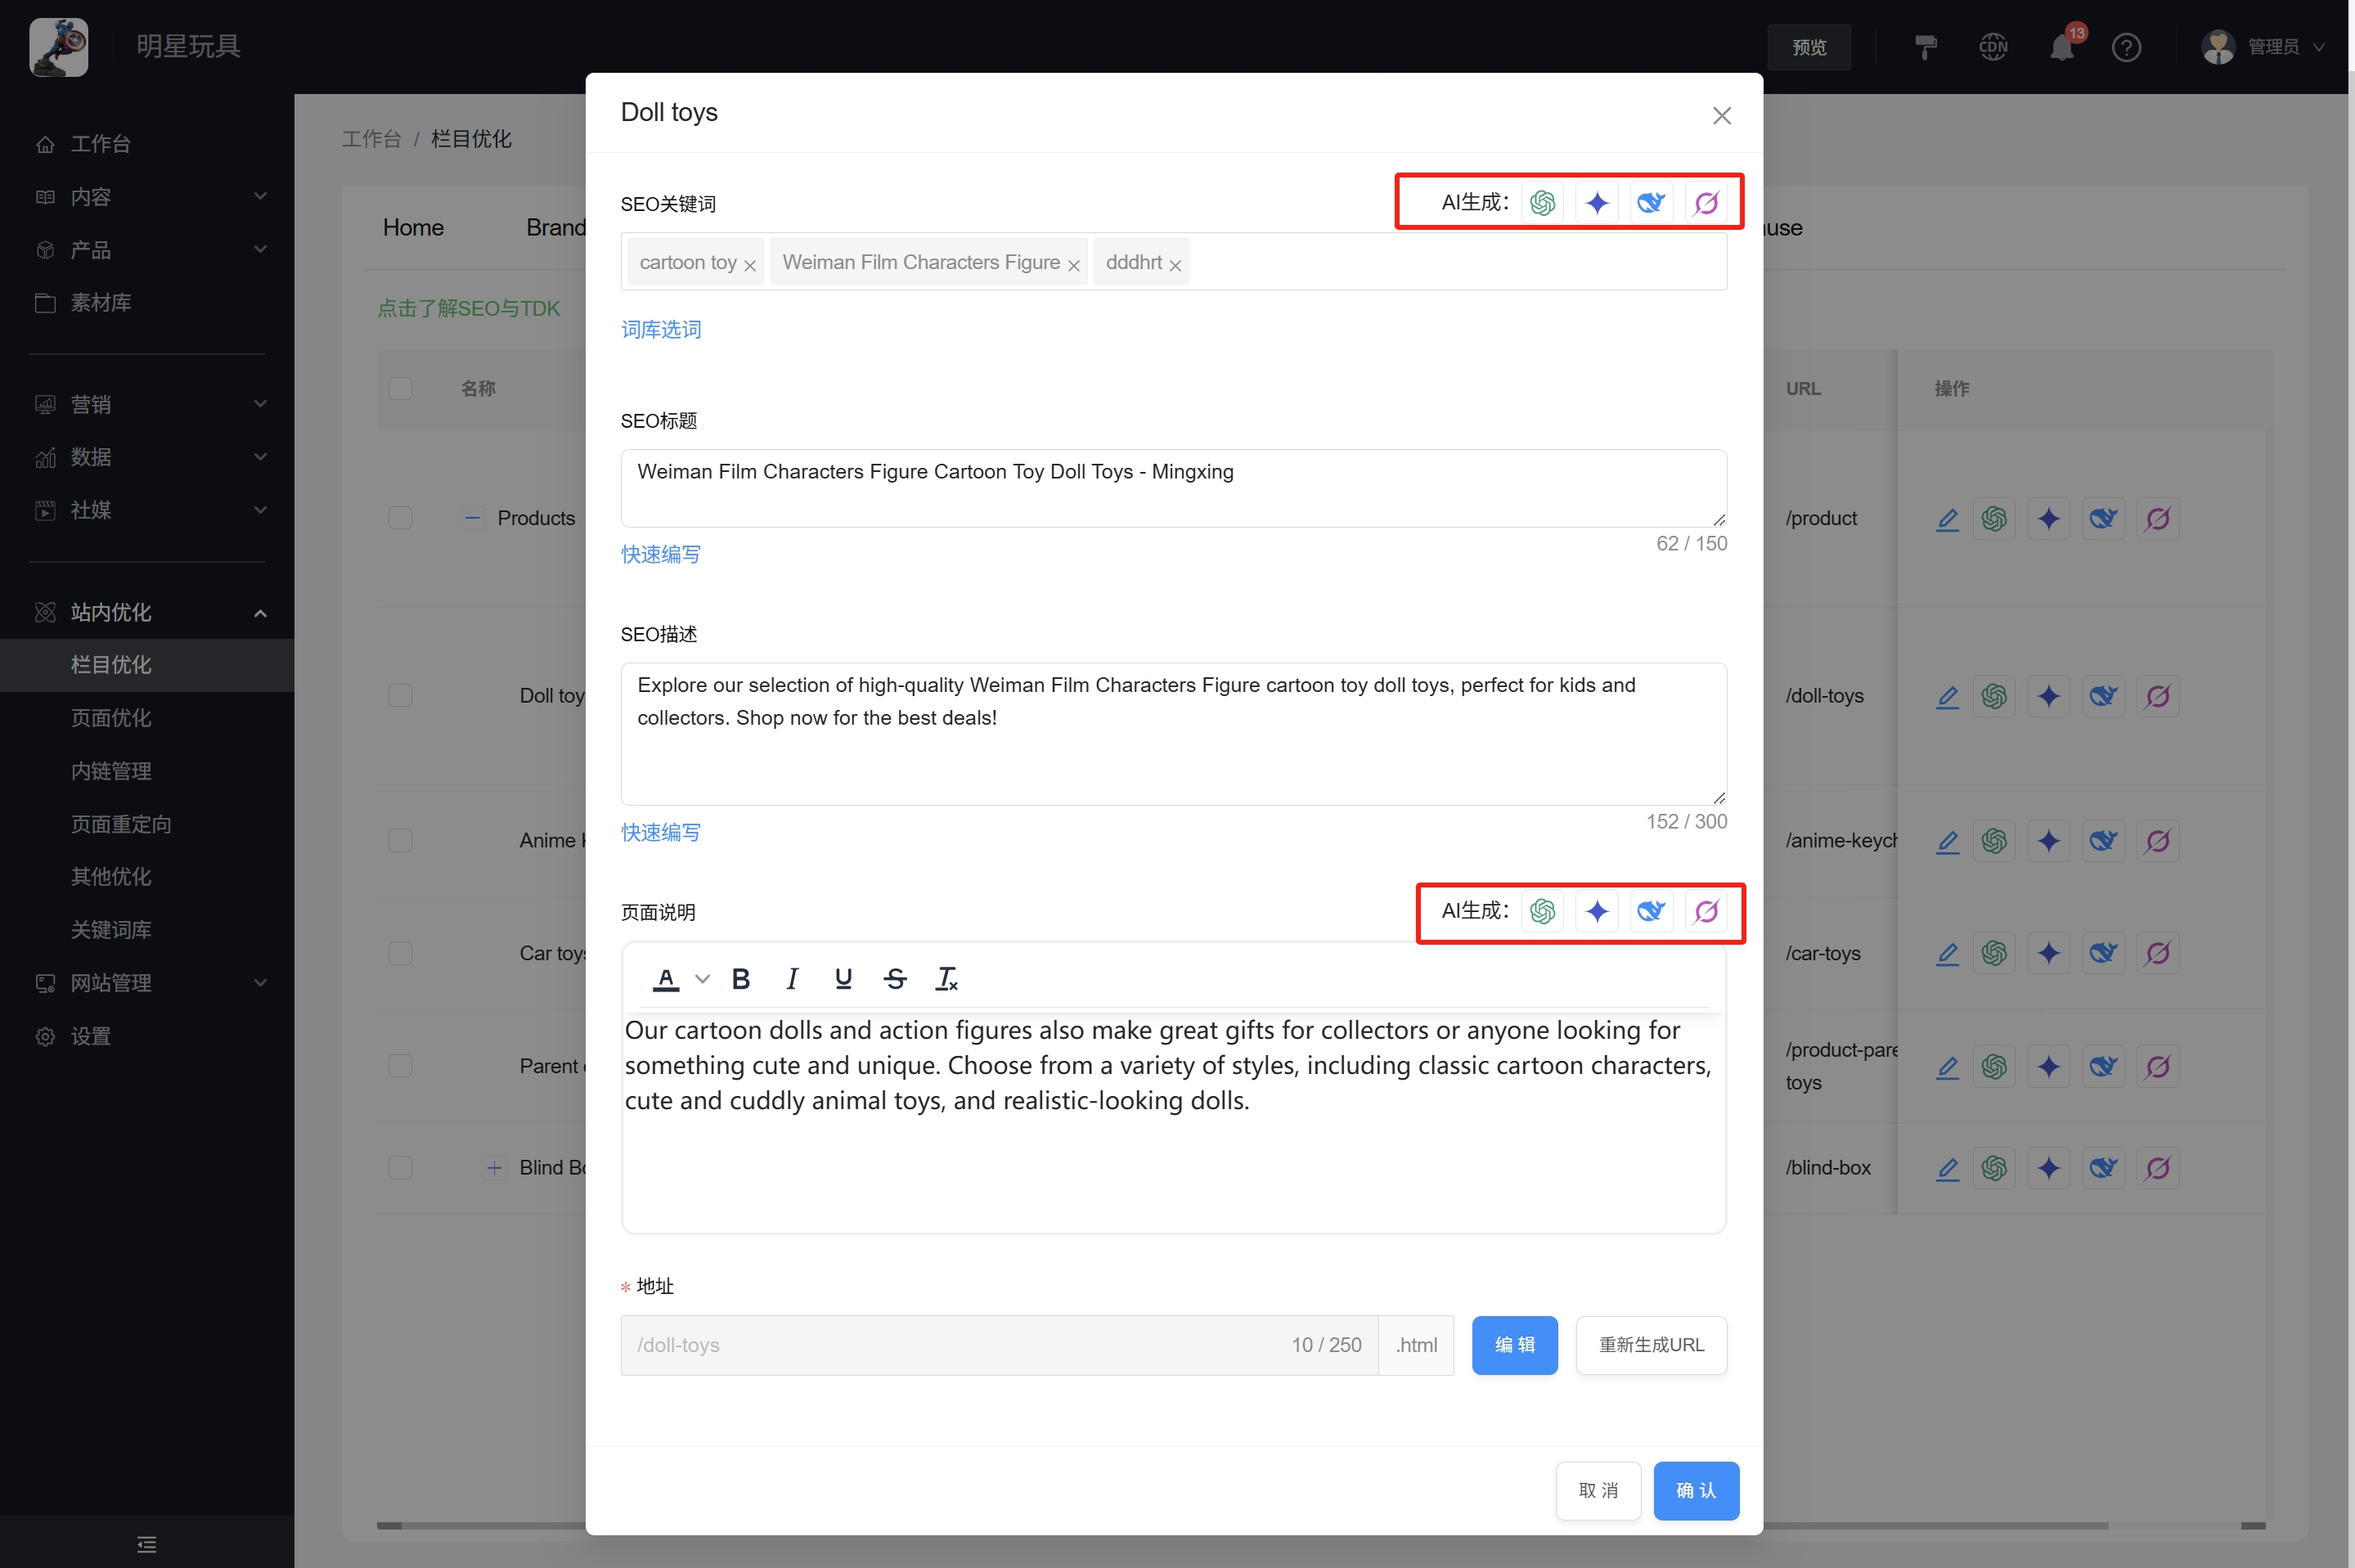This screenshot has height=1568, width=2355.
Task: Click Gemini star icon in page description AI generate
Action: click(1597, 911)
